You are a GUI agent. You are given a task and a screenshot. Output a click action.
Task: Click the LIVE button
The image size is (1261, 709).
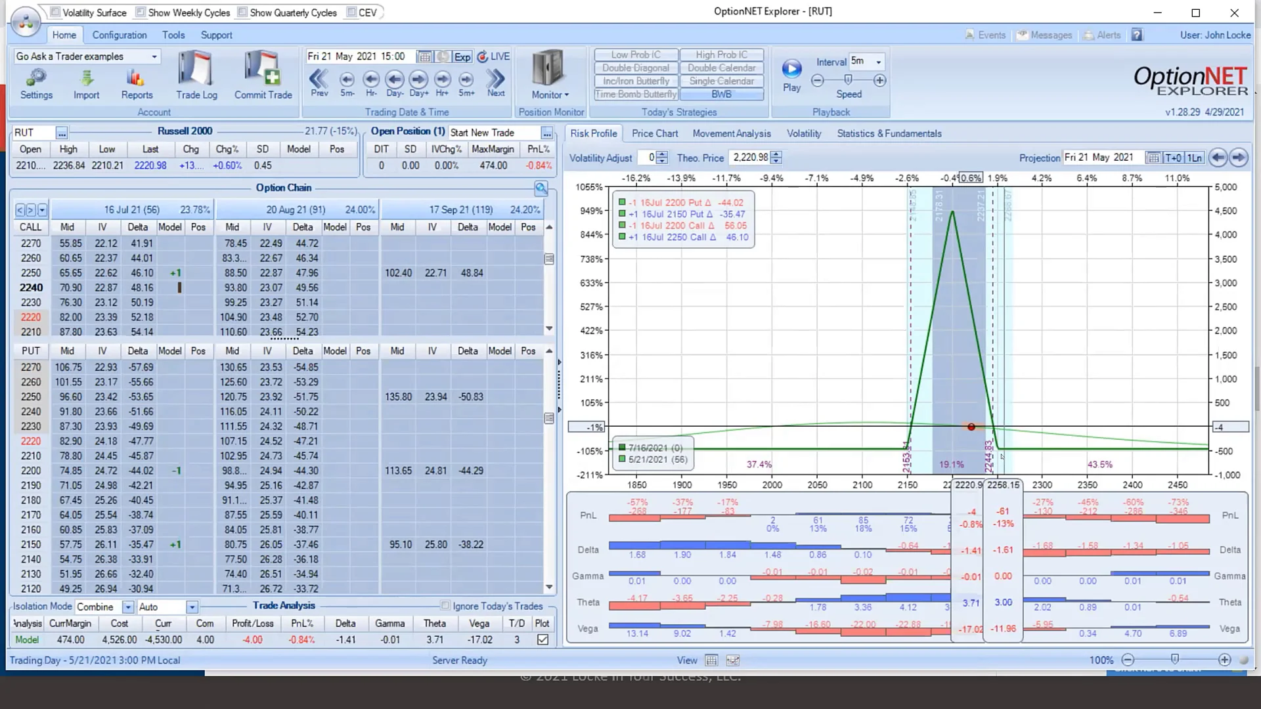point(493,57)
